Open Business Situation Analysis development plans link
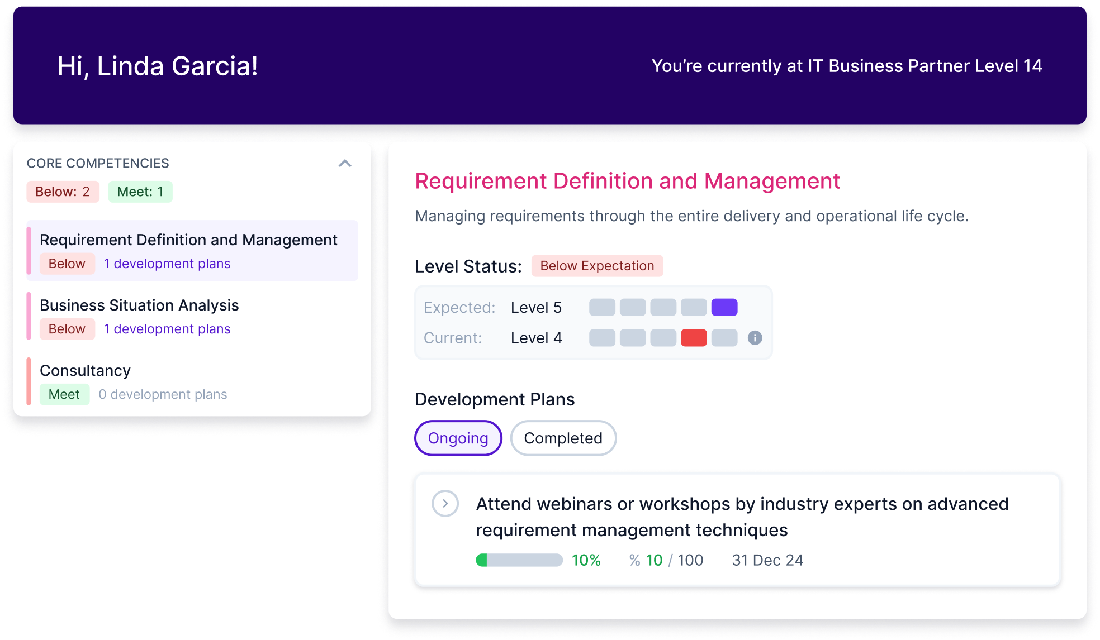The width and height of the screenshot is (1100, 640). pos(167,329)
